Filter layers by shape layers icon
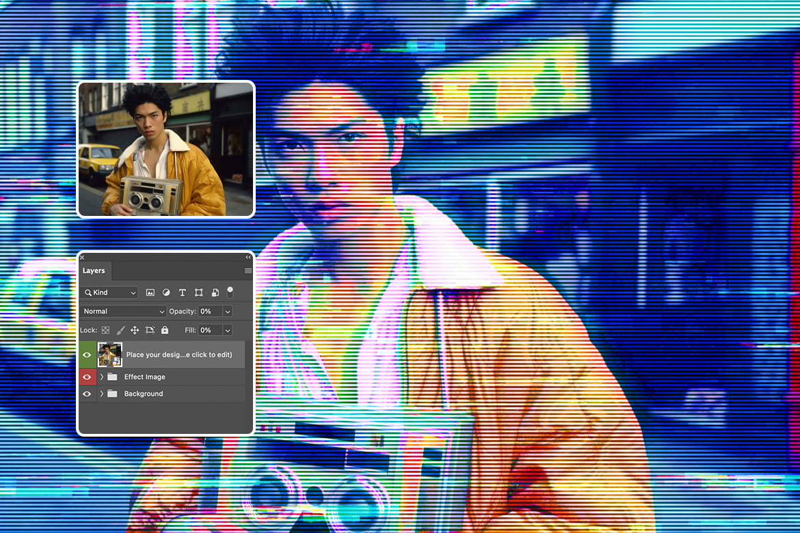Viewport: 800px width, 533px height. (x=198, y=292)
